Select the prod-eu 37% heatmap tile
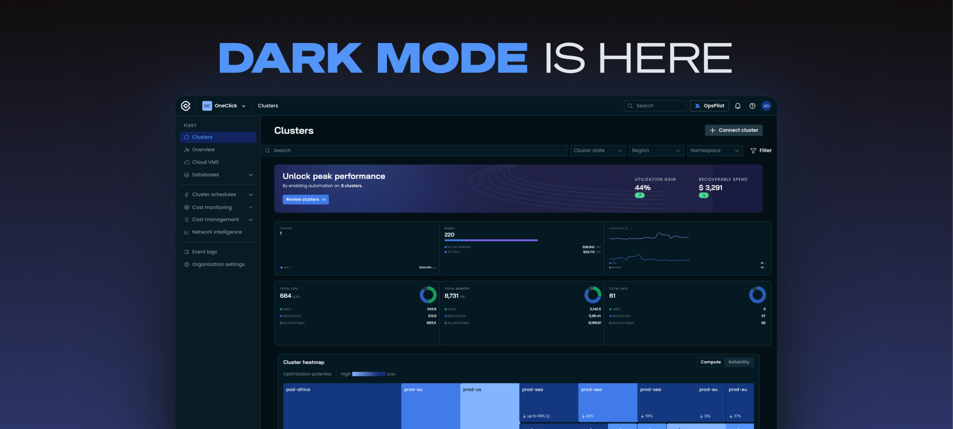 tap(740, 403)
